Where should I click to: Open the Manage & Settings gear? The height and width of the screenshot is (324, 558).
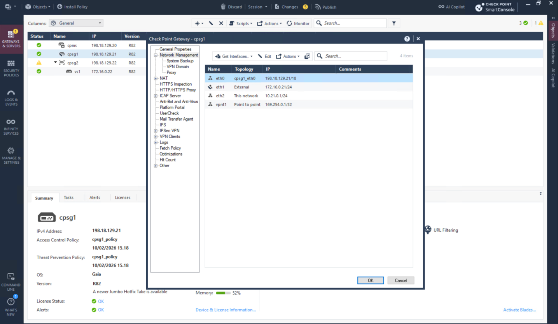(x=11, y=155)
